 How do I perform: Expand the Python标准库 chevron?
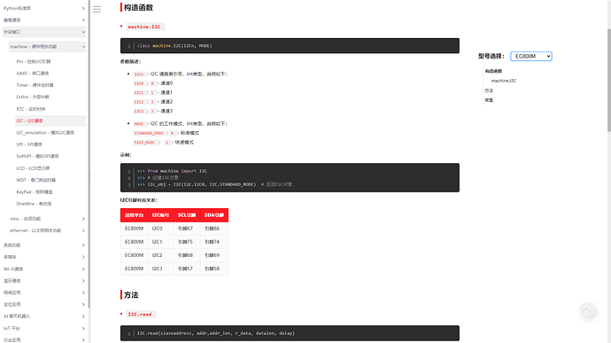click(x=83, y=8)
